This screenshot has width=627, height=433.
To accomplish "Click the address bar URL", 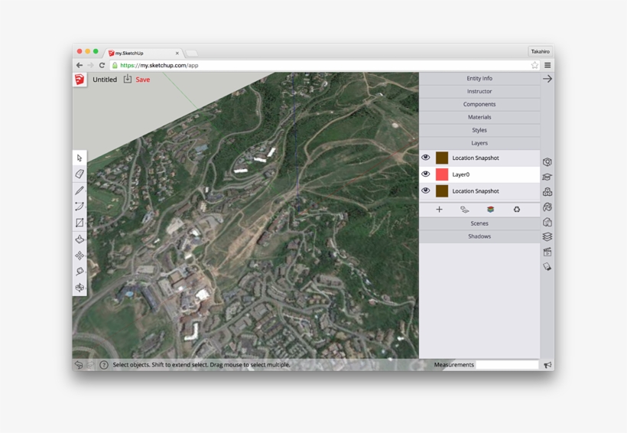I will pyautogui.click(x=159, y=65).
